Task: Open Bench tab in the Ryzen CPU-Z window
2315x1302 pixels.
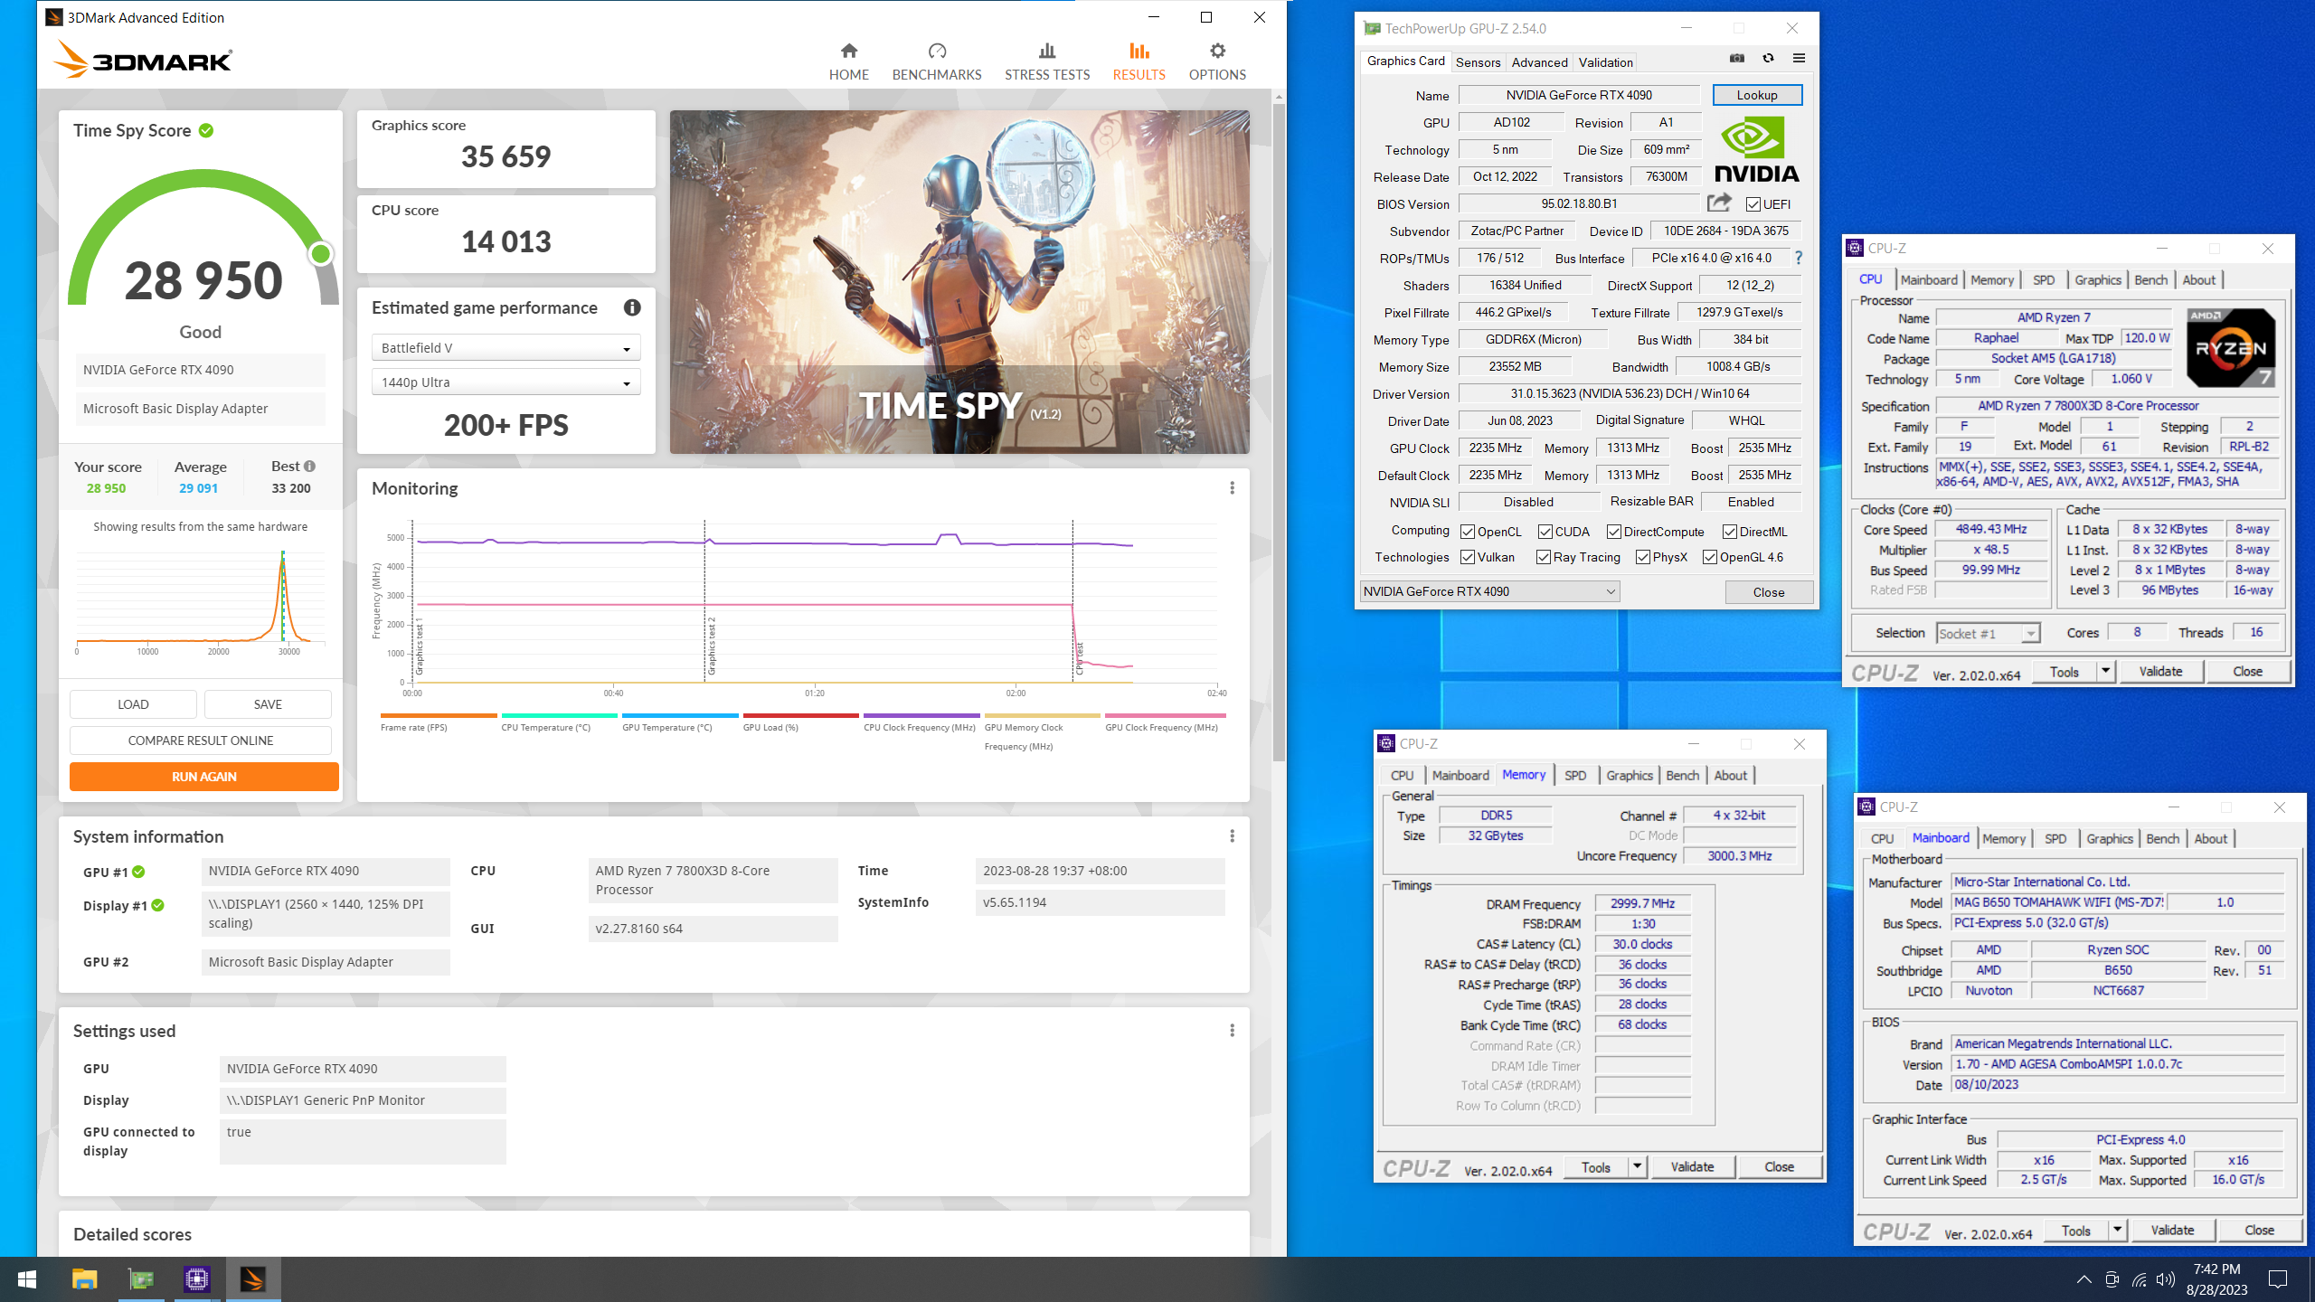Action: pyautogui.click(x=2150, y=280)
